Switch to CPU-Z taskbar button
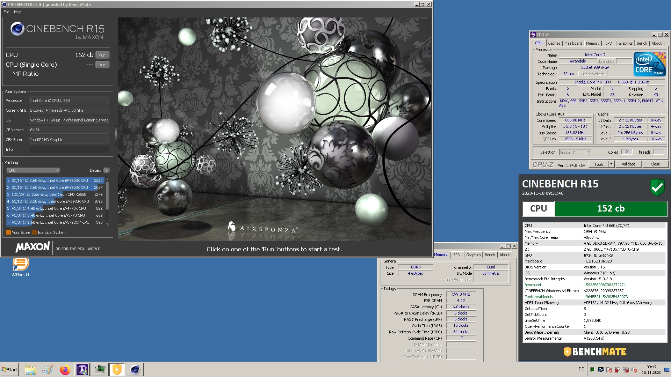Viewport: 671px width, 377px height. [x=82, y=370]
